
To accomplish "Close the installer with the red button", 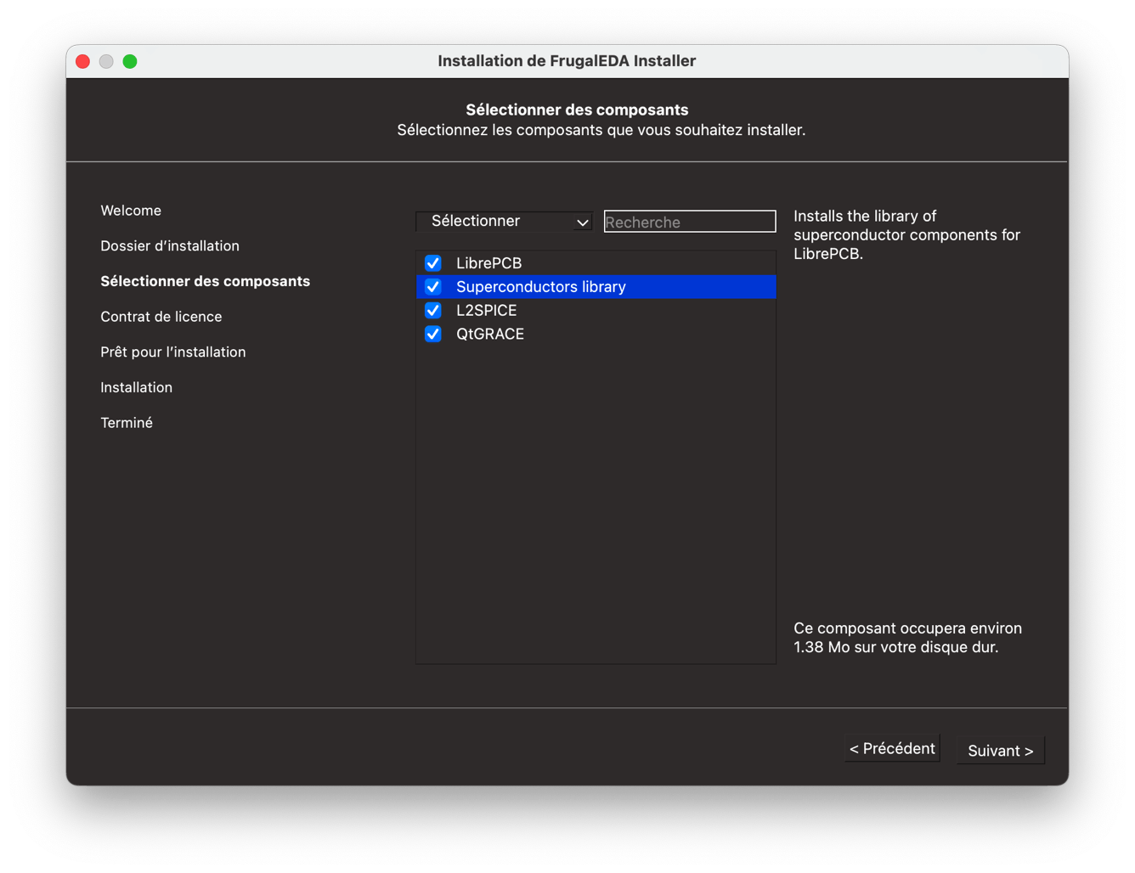I will [82, 61].
